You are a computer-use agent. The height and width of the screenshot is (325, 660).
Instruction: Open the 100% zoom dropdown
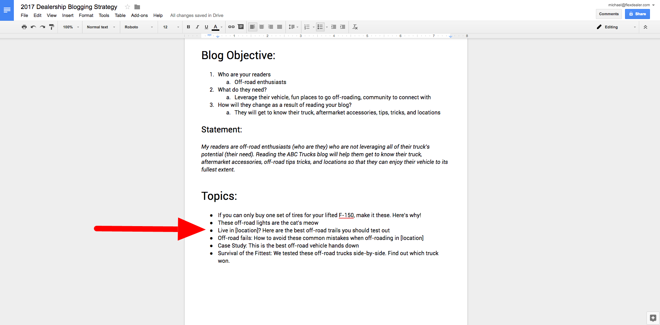pyautogui.click(x=71, y=27)
